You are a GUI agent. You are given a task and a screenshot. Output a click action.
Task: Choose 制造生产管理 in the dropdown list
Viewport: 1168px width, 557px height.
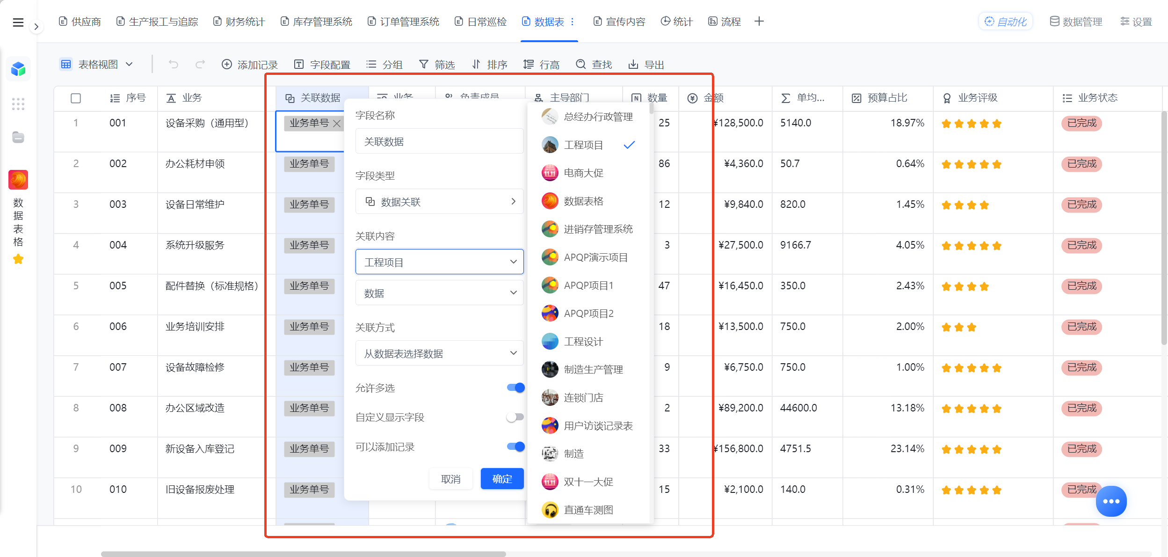(588, 369)
